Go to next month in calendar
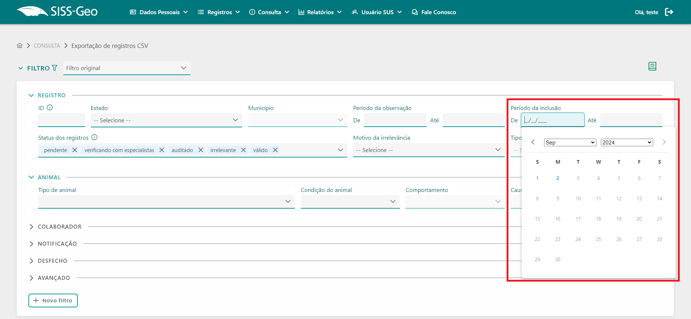 (664, 142)
